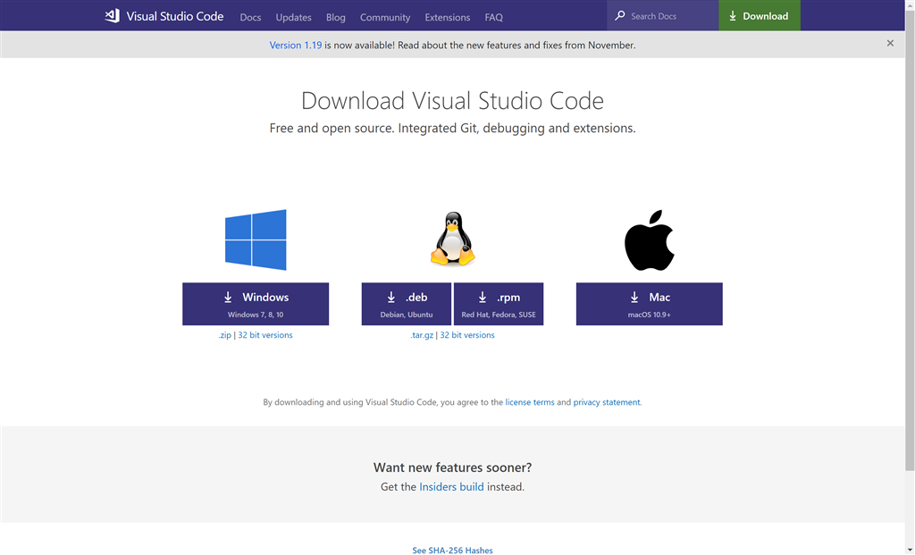Image resolution: width=915 pixels, height=555 pixels.
Task: Go to the Blog page
Action: pyautogui.click(x=336, y=17)
